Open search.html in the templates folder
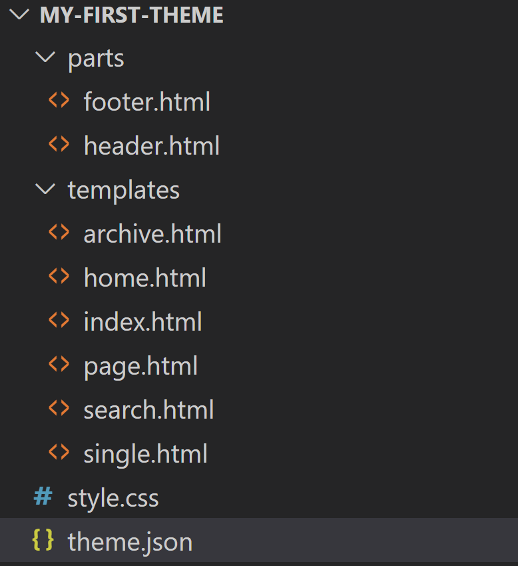This screenshot has width=518, height=566. pos(149,410)
